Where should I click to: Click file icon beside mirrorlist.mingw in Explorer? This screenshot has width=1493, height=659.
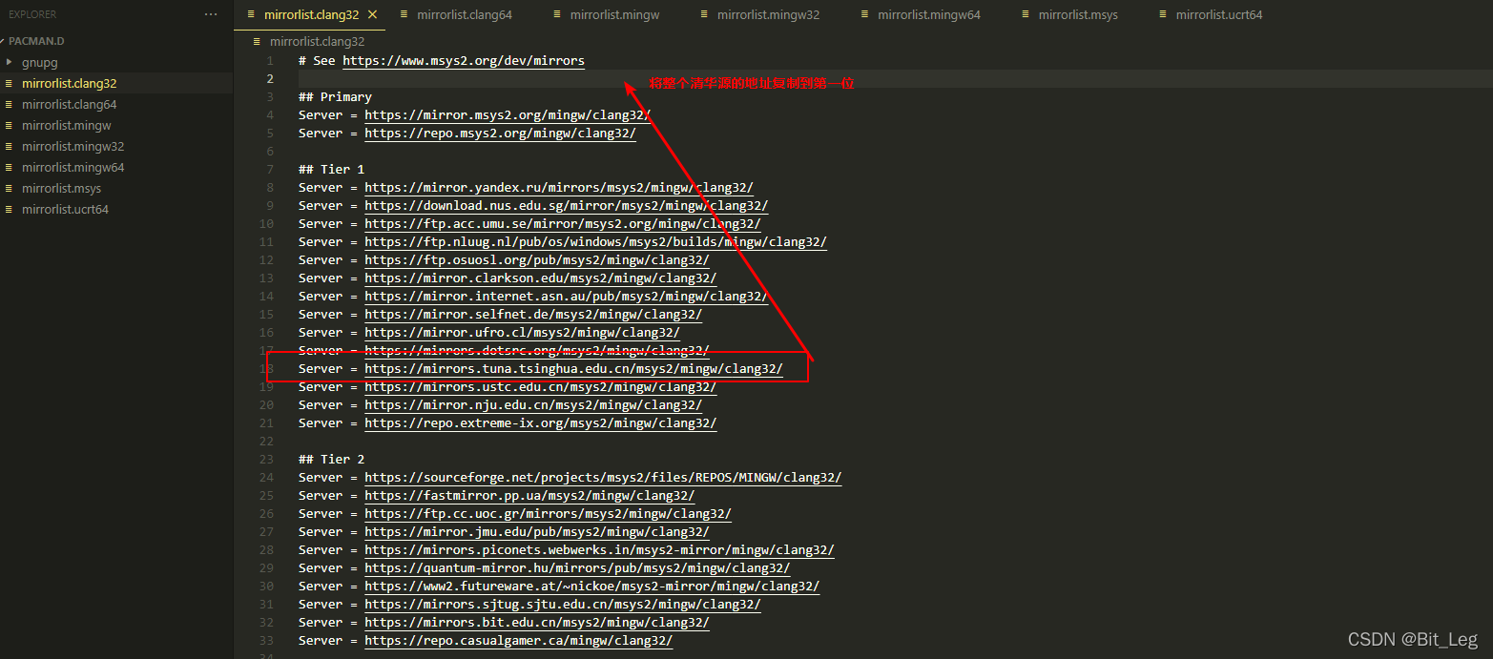[10, 125]
